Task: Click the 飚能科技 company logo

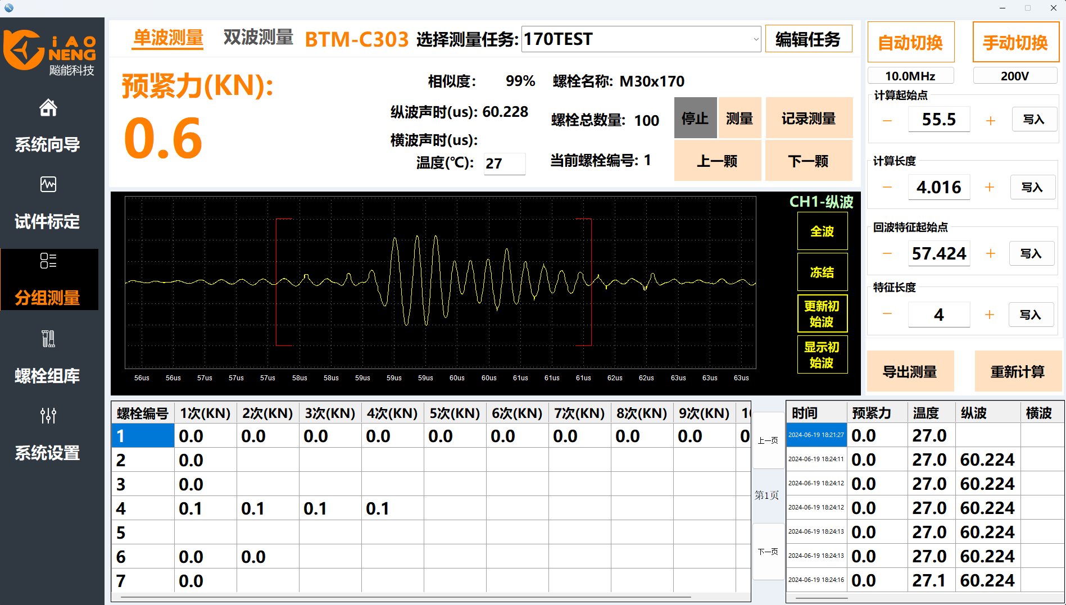Action: [x=49, y=52]
